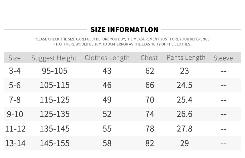
Task: Click the 125-135 height value
Action: [x=55, y=114]
